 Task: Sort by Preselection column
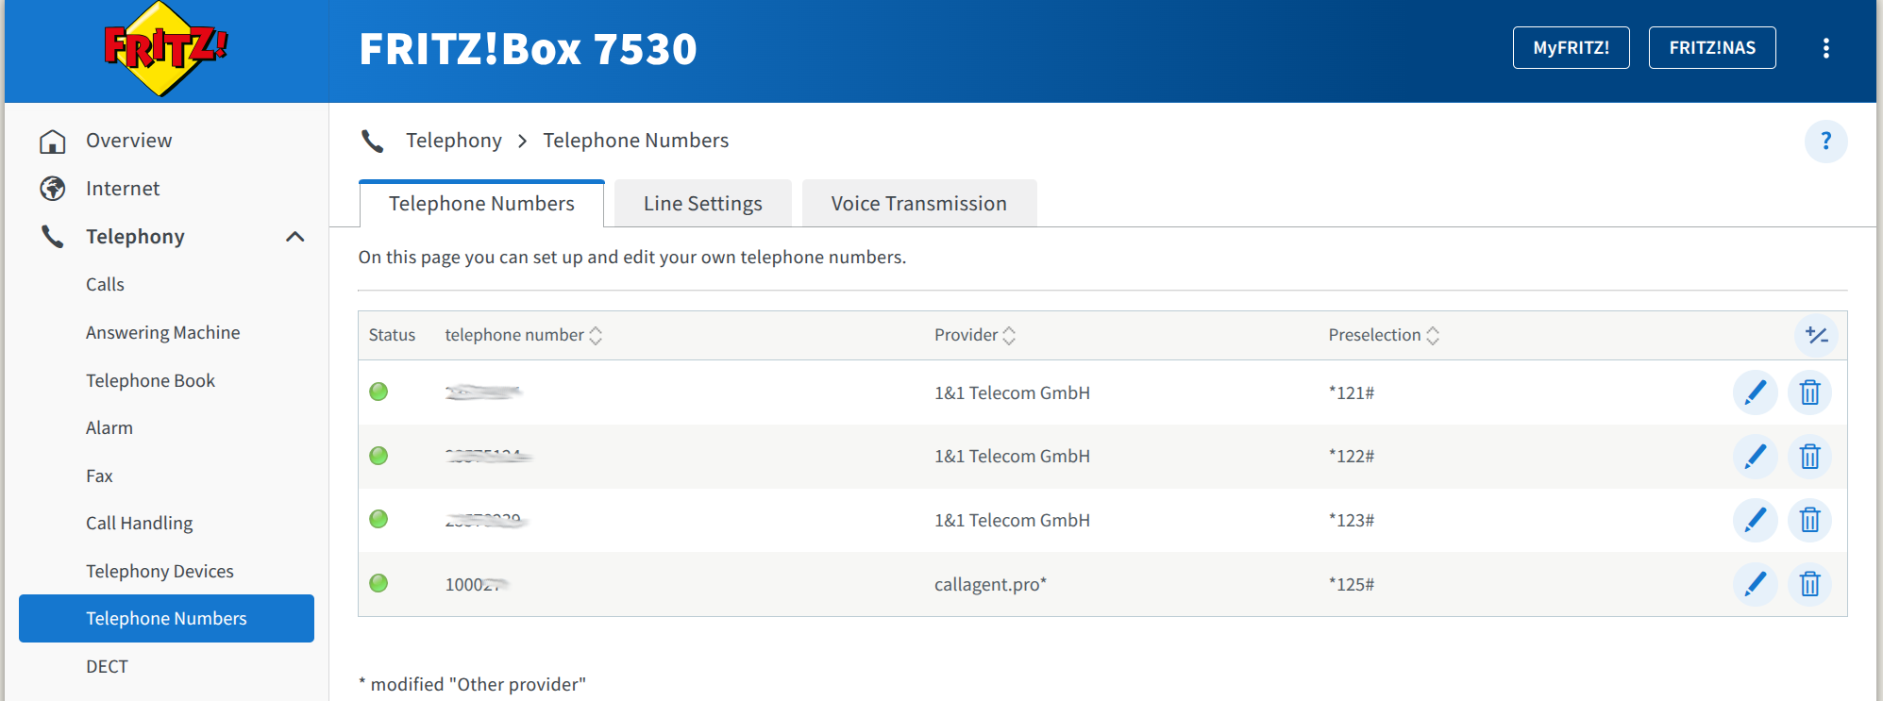[1384, 335]
